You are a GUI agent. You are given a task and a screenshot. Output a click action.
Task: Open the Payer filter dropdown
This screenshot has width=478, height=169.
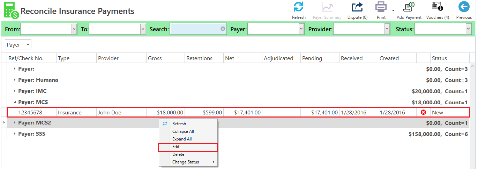pyautogui.click(x=301, y=29)
